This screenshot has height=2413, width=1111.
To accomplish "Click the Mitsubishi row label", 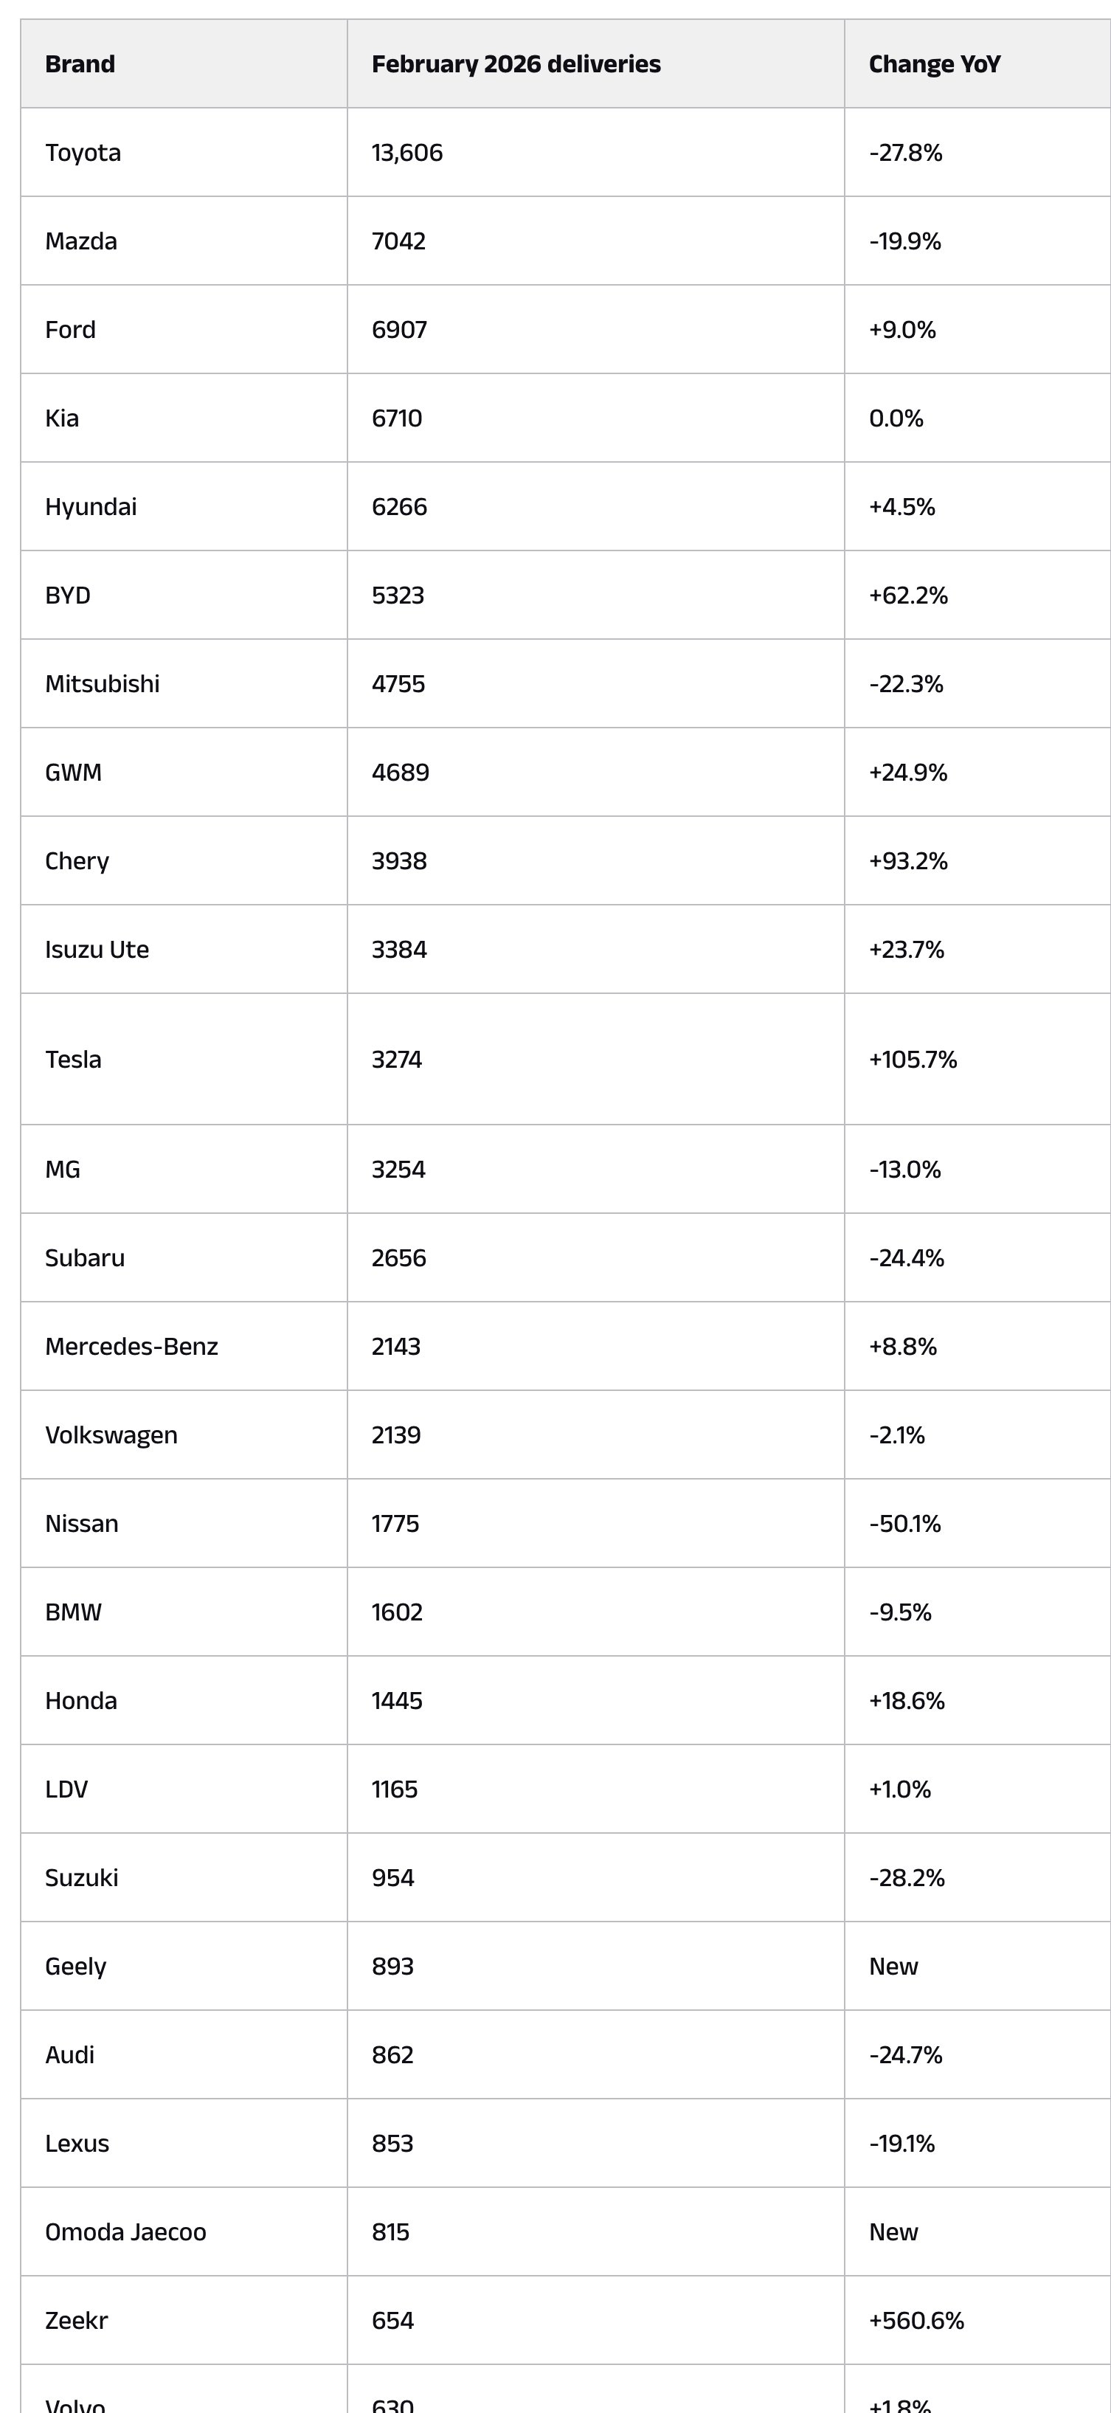I will pyautogui.click(x=102, y=684).
